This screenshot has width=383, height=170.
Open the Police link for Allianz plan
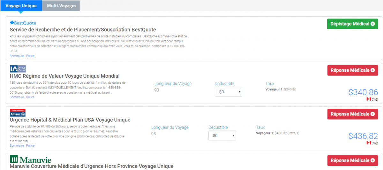tap(30, 146)
